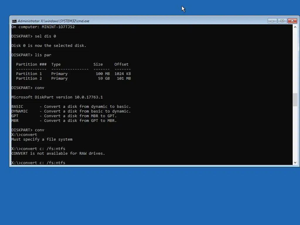Click the text 'On computer: MININT-1D7TJS2'
300x225 pixels.
click(x=43, y=27)
